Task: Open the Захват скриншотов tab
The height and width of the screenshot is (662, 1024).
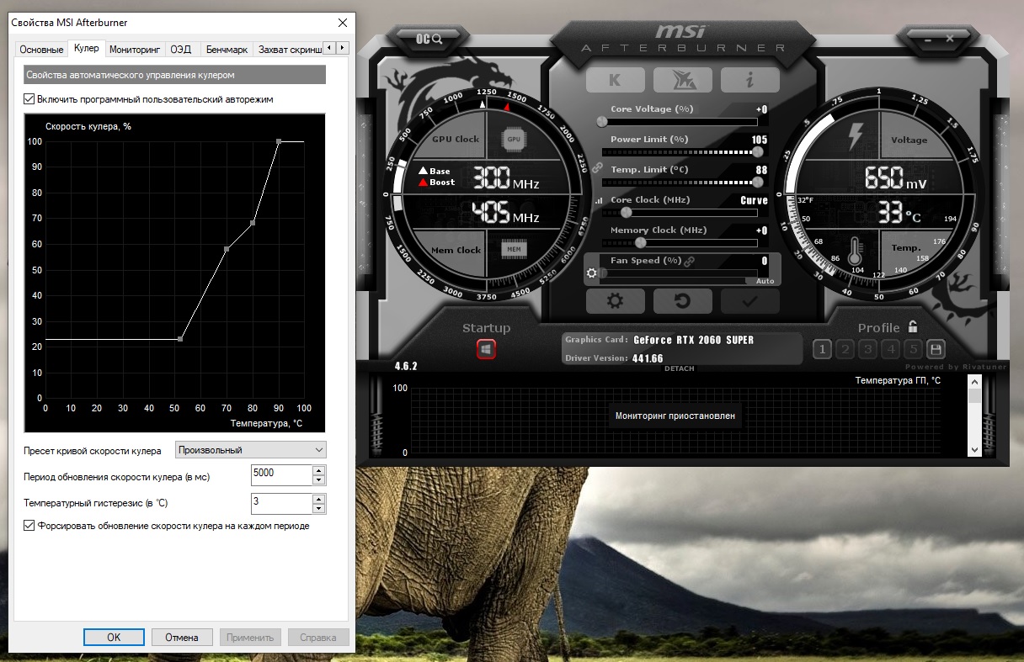Action: point(288,50)
